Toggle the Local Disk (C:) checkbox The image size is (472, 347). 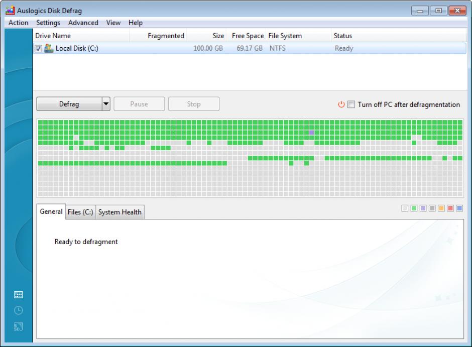(x=38, y=48)
